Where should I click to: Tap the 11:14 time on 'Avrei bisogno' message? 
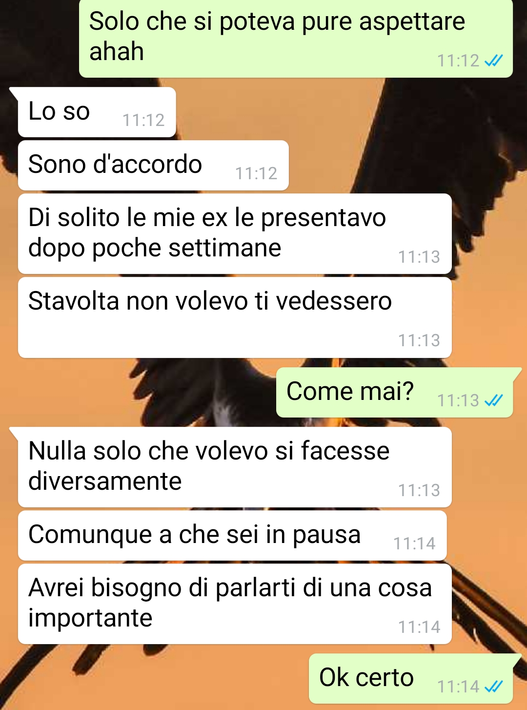click(x=419, y=627)
